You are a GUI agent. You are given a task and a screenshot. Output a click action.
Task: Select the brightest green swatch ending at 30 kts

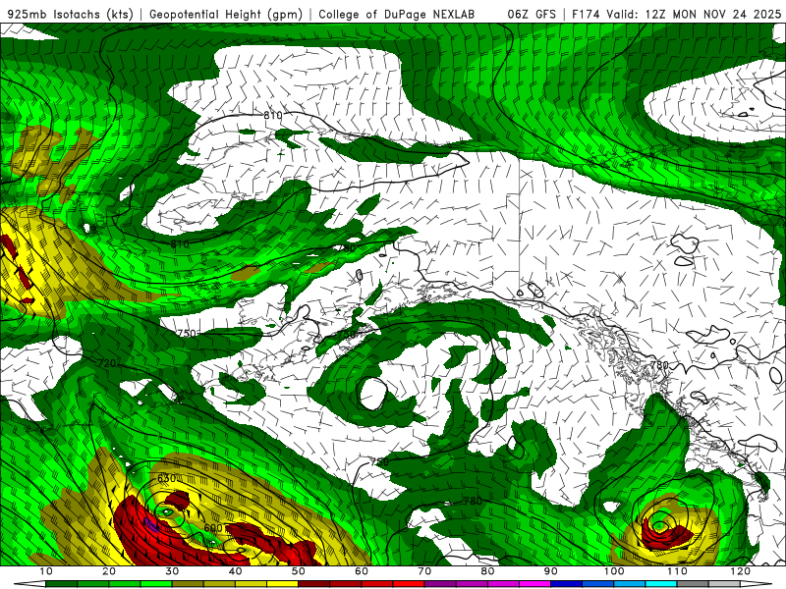click(x=156, y=583)
